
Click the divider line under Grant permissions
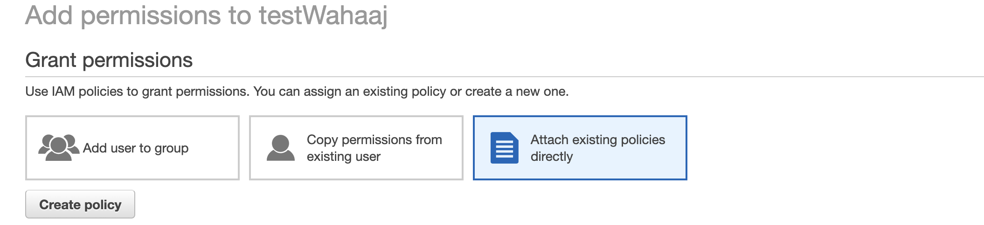pos(504,77)
